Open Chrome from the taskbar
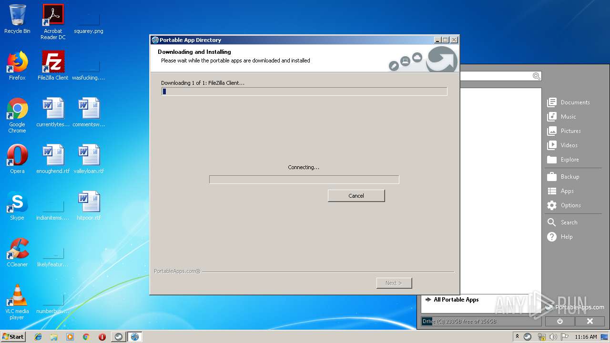The width and height of the screenshot is (610, 343). click(86, 337)
